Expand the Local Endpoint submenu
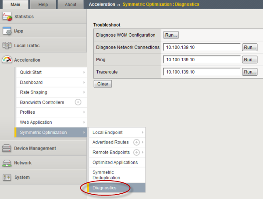This screenshot has width=263, height=199. click(142, 133)
